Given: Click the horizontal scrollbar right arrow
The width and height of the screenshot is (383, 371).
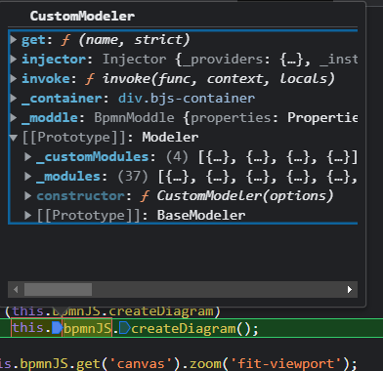Looking at the screenshot, I should pos(350,289).
